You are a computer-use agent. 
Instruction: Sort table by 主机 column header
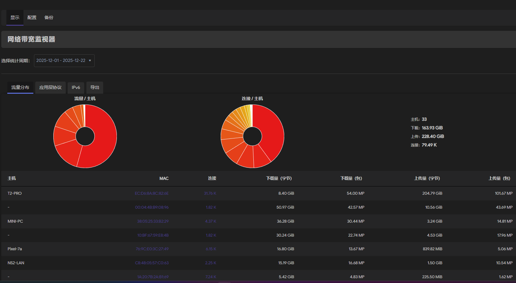pos(12,179)
